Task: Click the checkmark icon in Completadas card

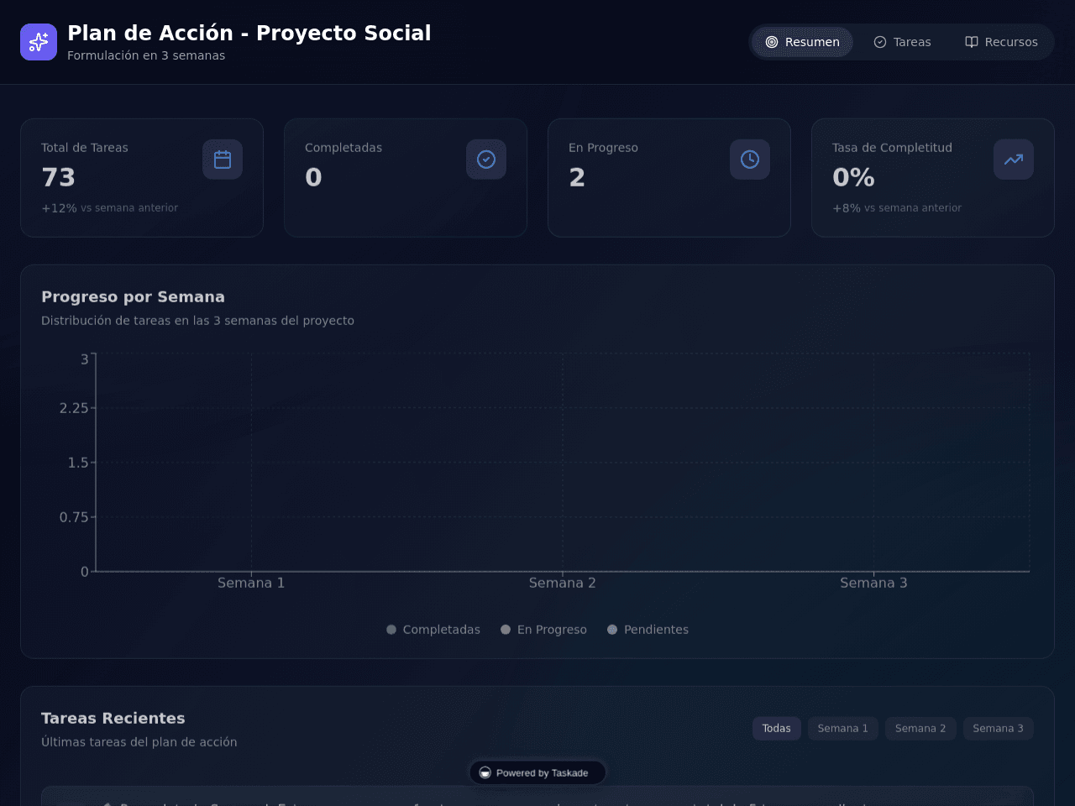Action: (486, 160)
